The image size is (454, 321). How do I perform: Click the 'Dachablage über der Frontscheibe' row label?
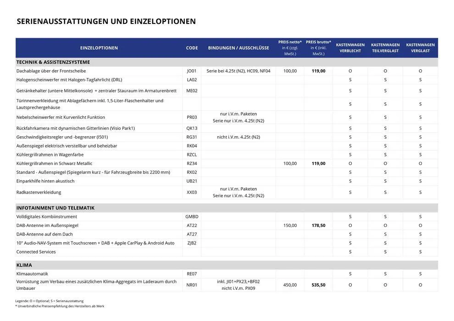(51, 71)
